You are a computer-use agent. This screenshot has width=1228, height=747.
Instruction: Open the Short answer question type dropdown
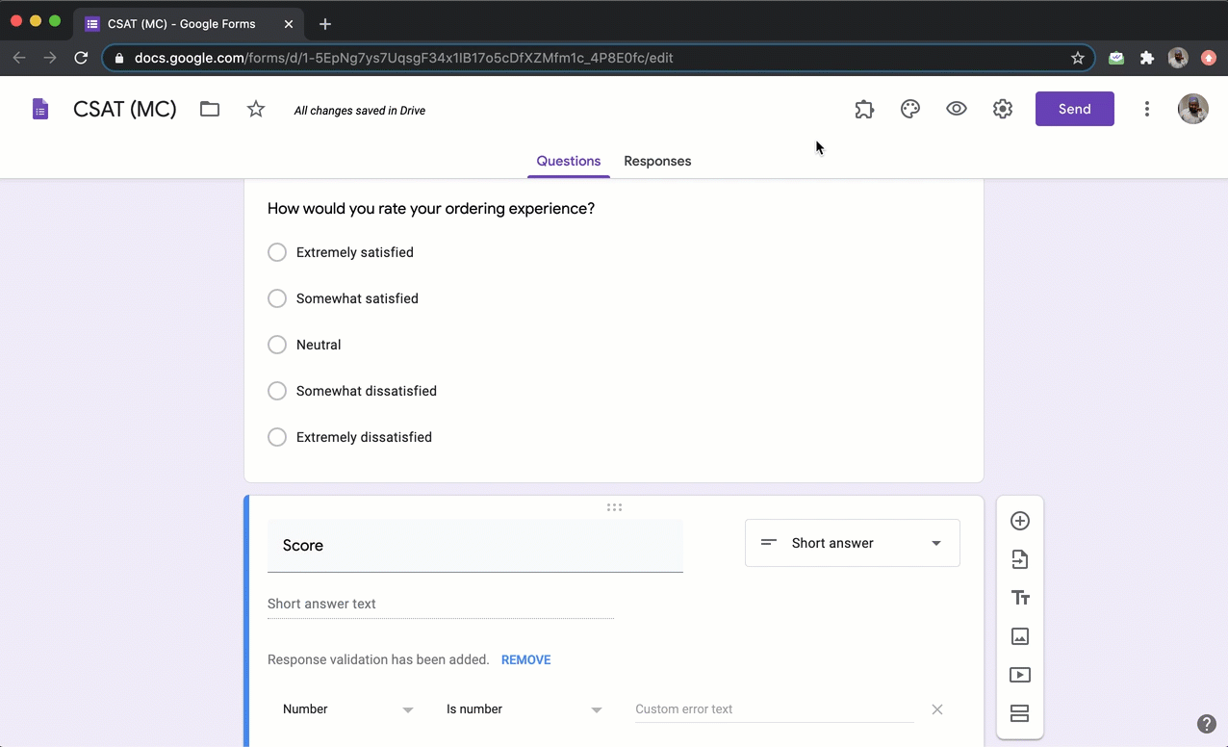[x=852, y=543]
